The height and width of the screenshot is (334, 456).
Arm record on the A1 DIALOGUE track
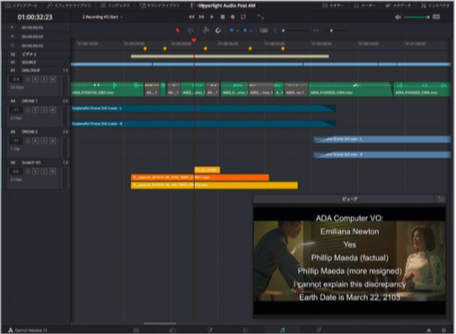coord(36,79)
